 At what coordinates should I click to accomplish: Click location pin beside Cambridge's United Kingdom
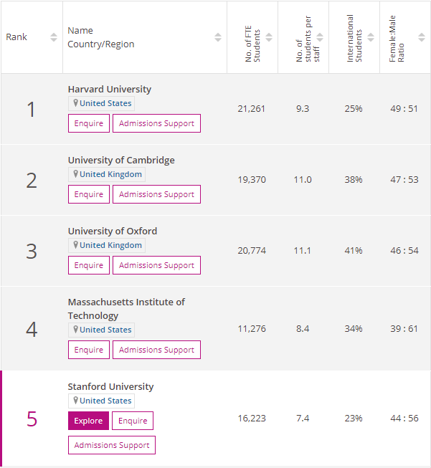tap(76, 174)
